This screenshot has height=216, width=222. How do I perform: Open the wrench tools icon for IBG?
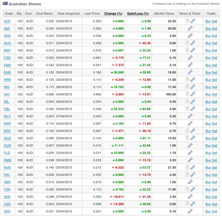tap(193, 87)
